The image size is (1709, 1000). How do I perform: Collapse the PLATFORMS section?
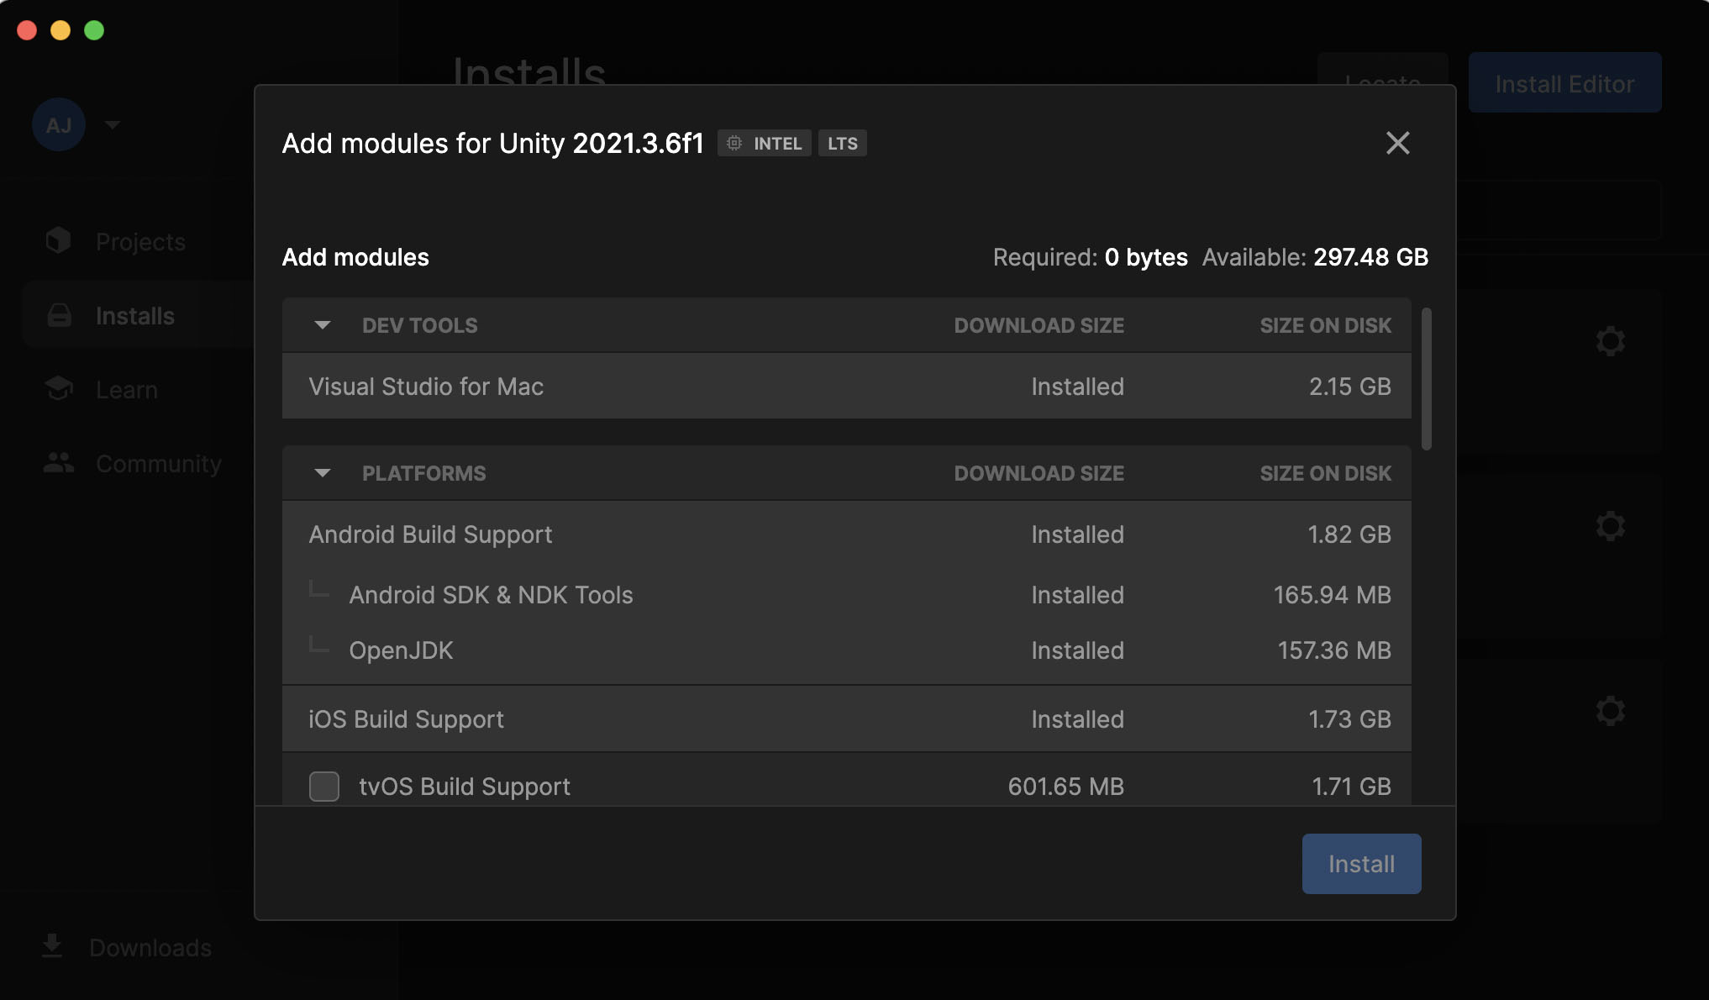pyautogui.click(x=322, y=473)
